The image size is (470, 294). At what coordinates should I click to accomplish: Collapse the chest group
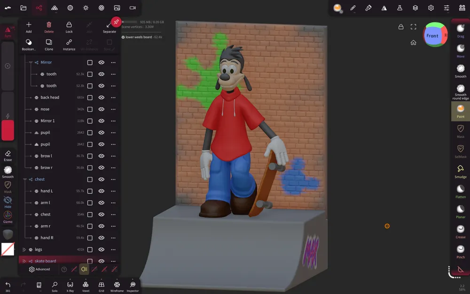pos(25,179)
